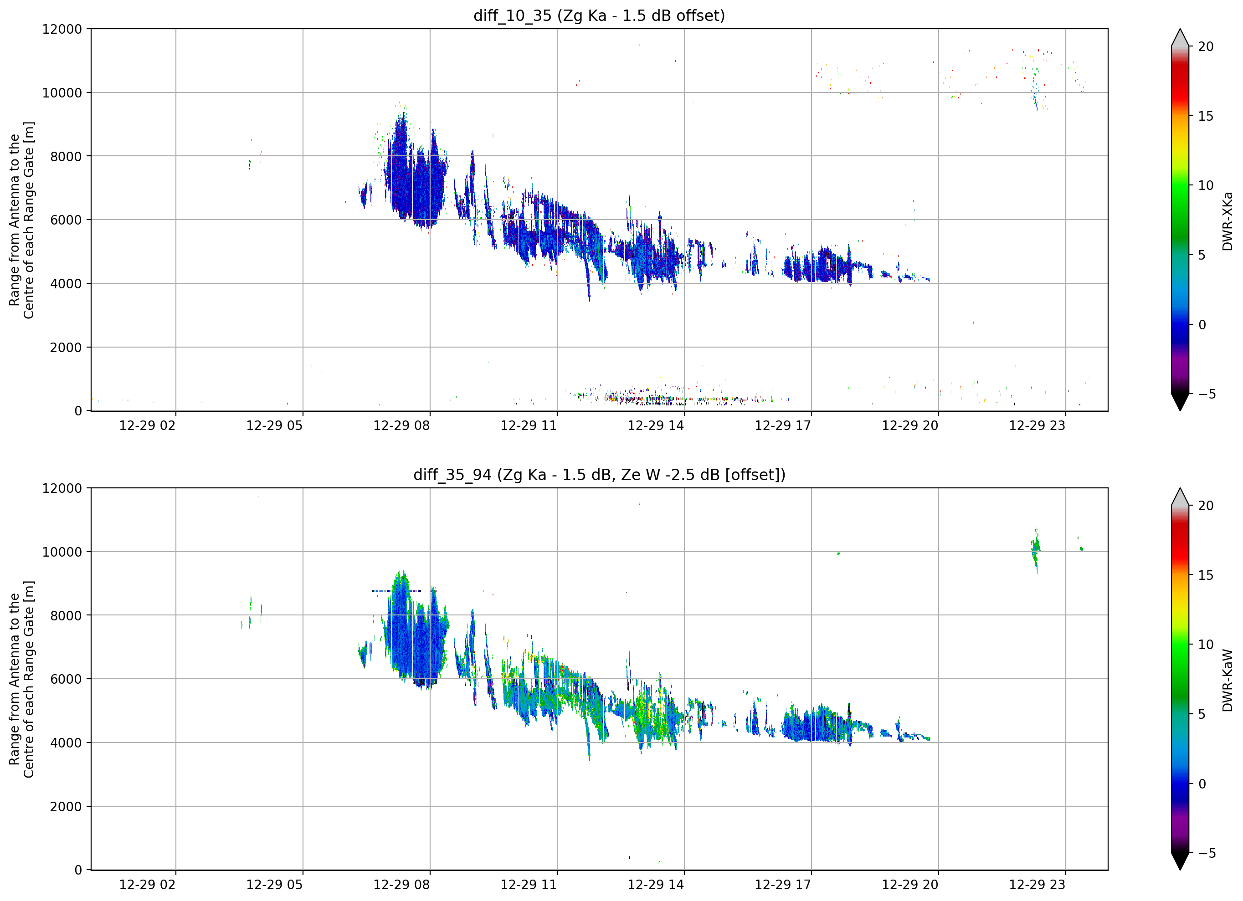Click the gray upper extend arrow of the DWR-XKa colorbar

pyautogui.click(x=1179, y=38)
